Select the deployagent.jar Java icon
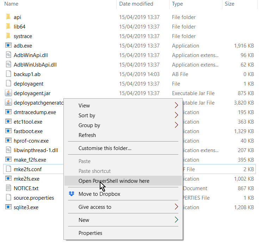259x243 pixels. tap(8, 93)
